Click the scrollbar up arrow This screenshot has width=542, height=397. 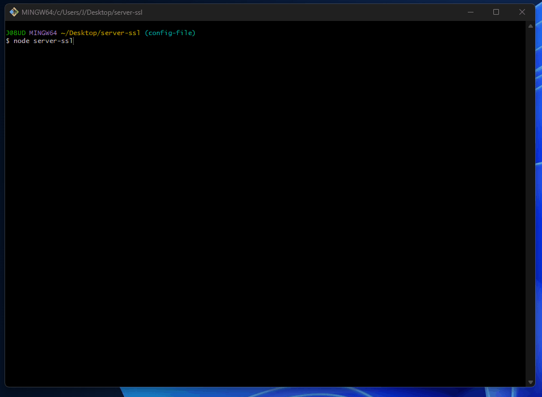click(531, 26)
